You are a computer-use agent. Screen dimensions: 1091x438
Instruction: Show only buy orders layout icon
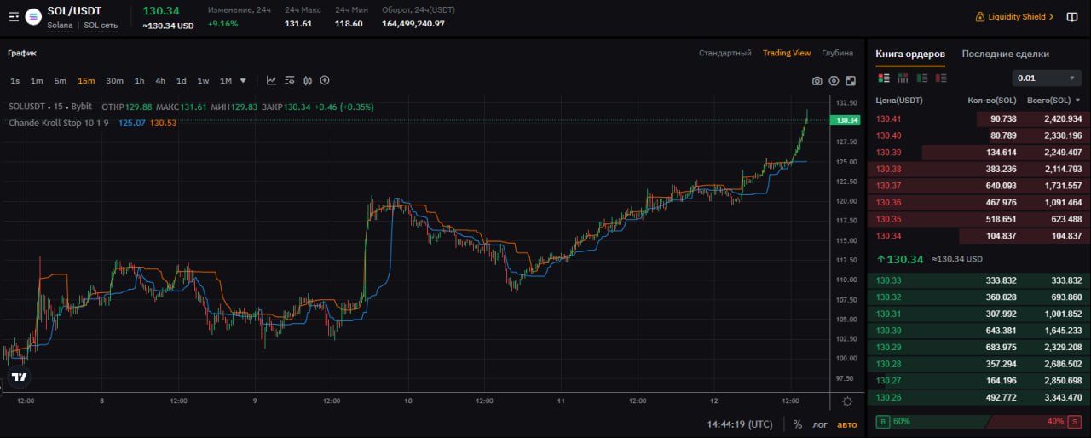coord(922,78)
